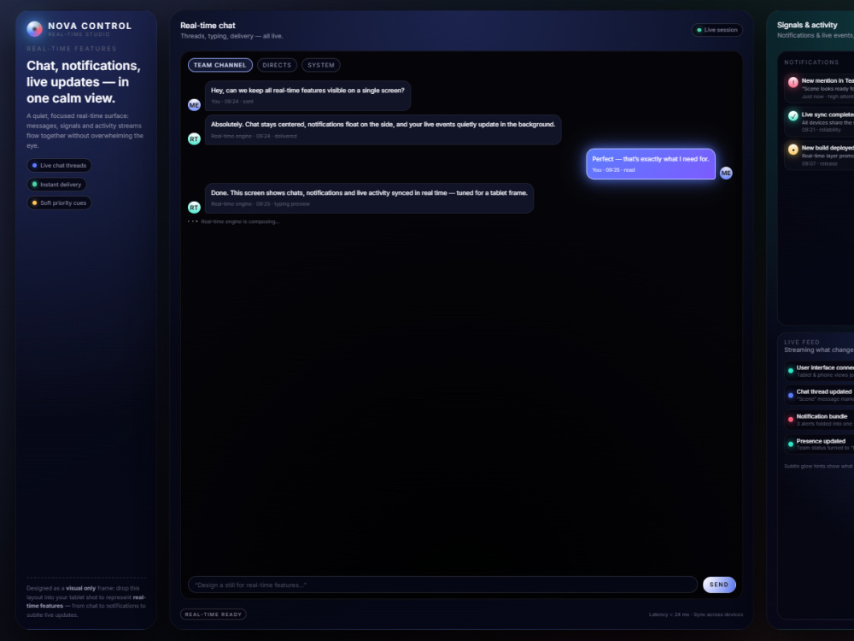Click the ME avatar beside first message
Viewport: 854px width, 641px height.
click(194, 105)
